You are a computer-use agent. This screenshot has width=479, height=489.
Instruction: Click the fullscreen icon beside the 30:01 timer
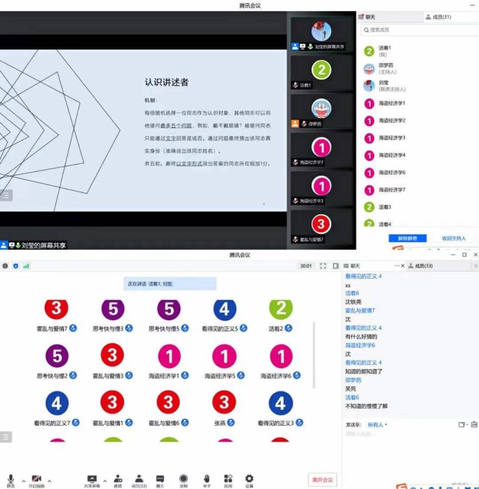tap(323, 266)
